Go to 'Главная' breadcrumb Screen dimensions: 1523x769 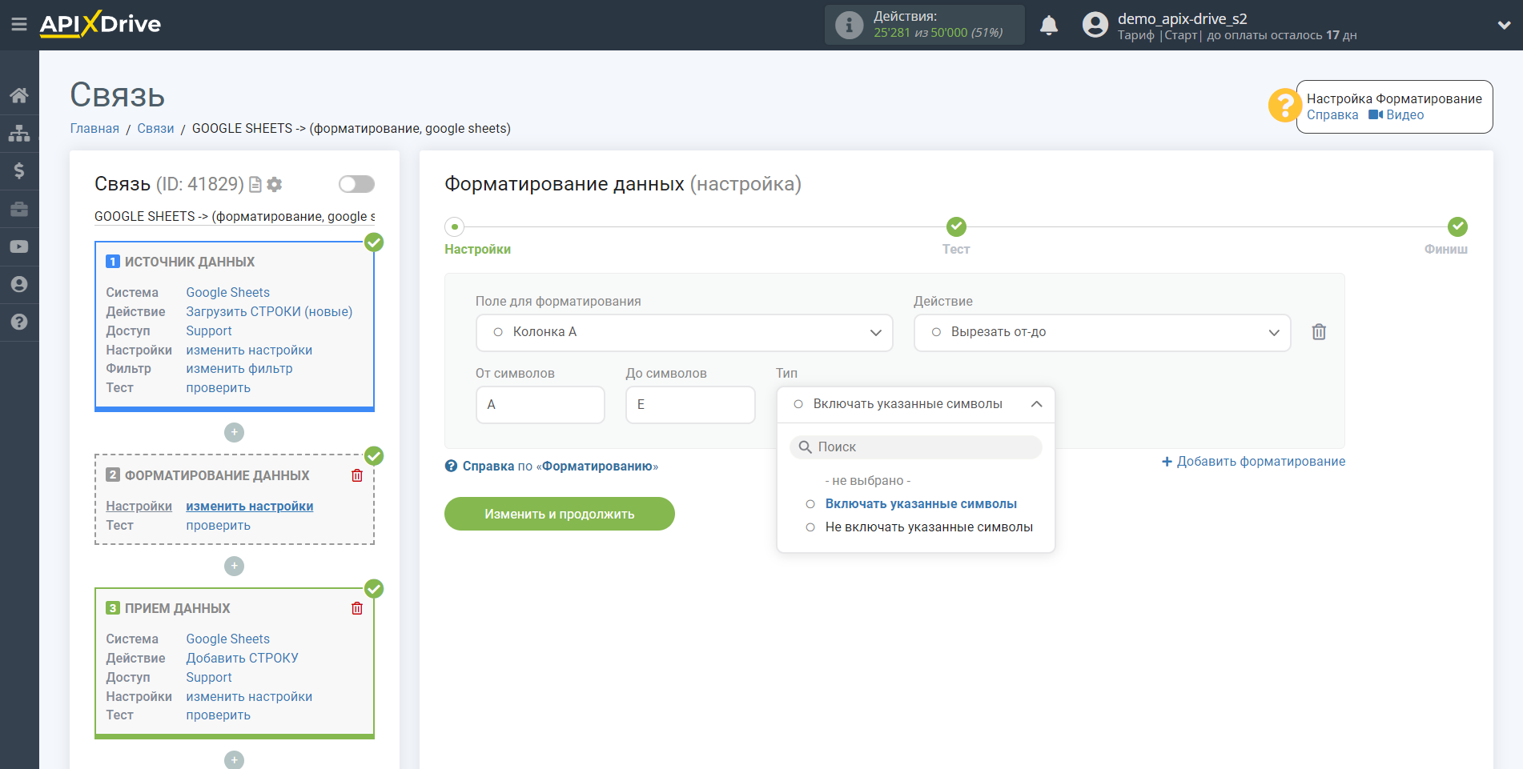[x=94, y=128]
